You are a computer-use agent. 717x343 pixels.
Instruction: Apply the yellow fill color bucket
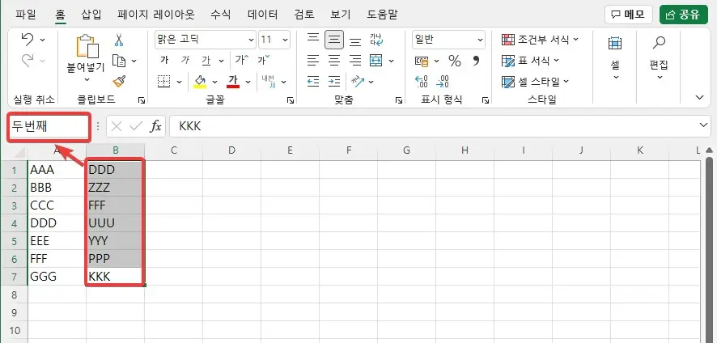pos(200,82)
